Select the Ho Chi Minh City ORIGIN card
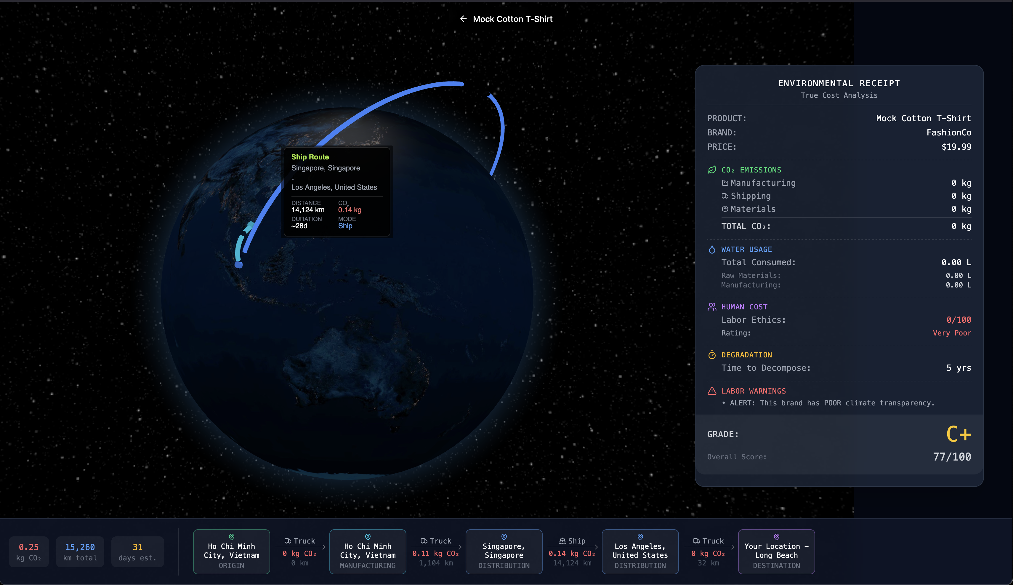The image size is (1013, 585). tap(231, 552)
